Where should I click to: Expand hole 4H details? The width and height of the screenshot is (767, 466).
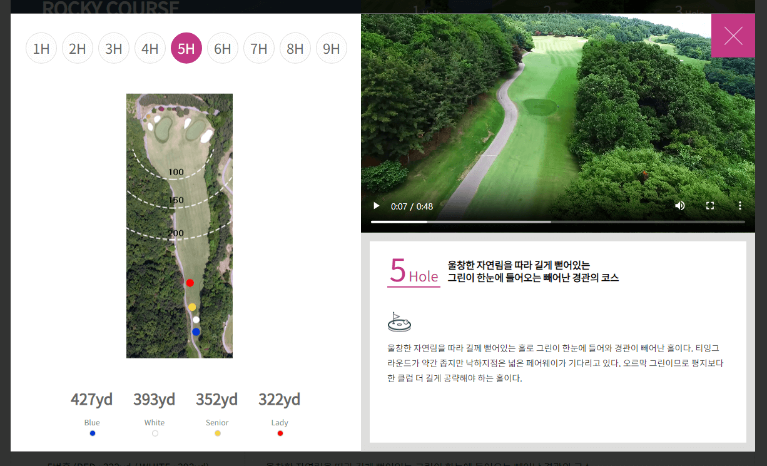click(x=150, y=48)
